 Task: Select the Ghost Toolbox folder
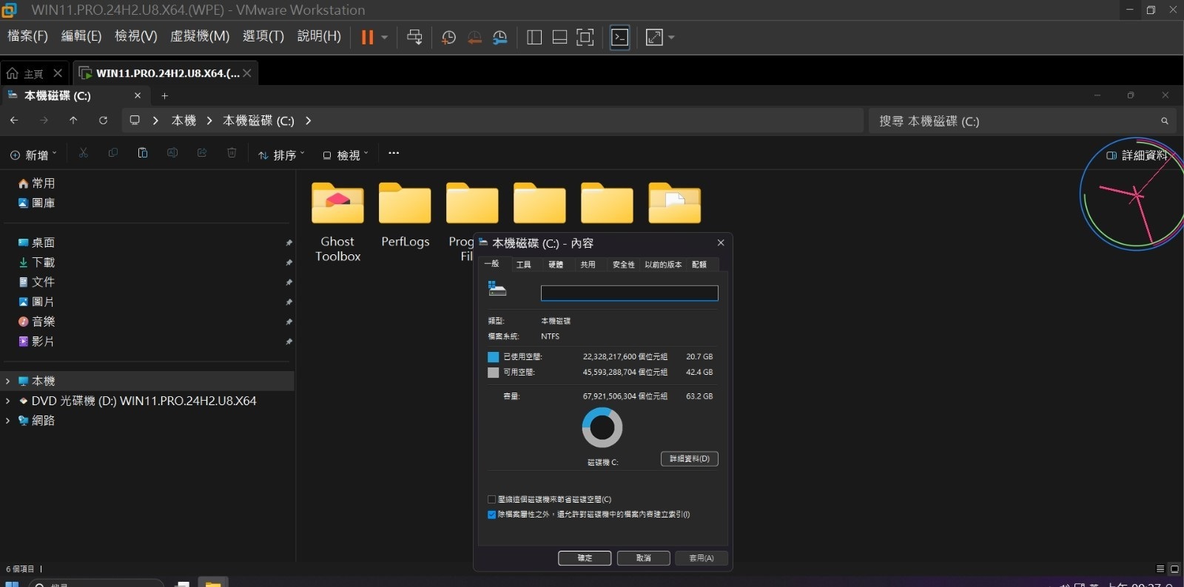(337, 222)
